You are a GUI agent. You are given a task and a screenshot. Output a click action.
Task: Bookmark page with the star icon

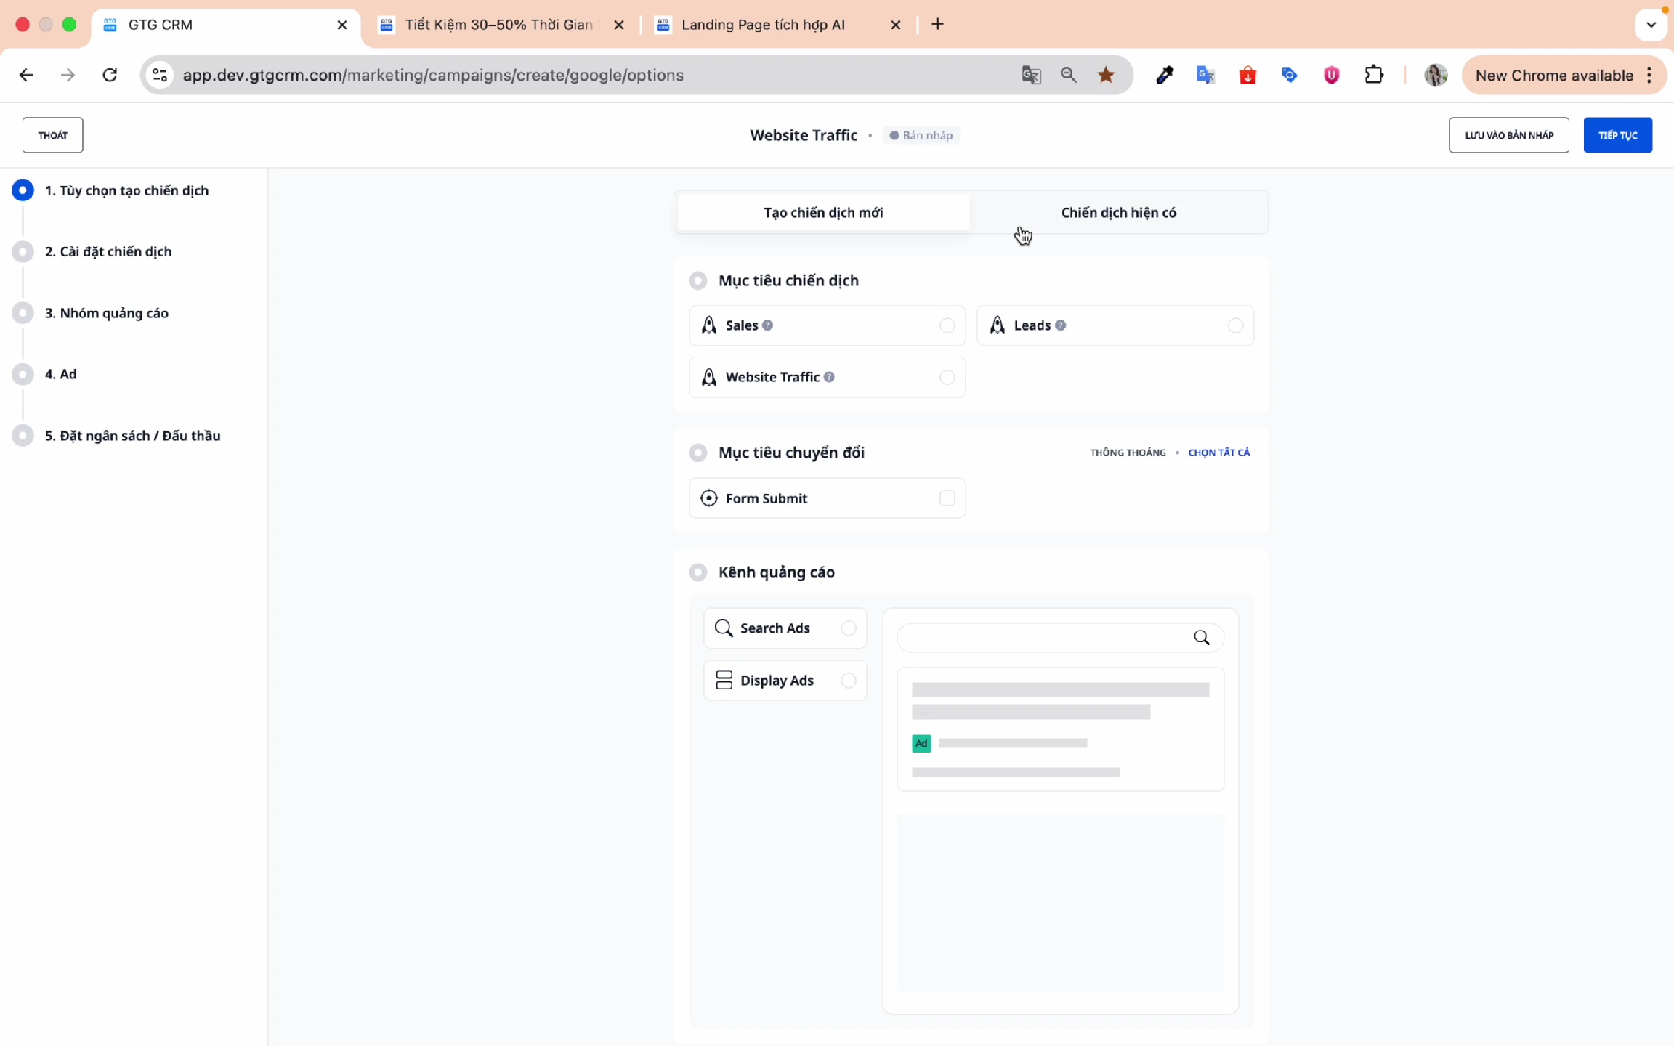click(1106, 75)
